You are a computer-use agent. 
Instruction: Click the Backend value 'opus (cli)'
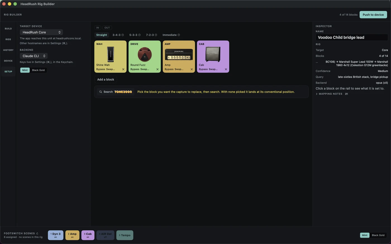click(382, 83)
